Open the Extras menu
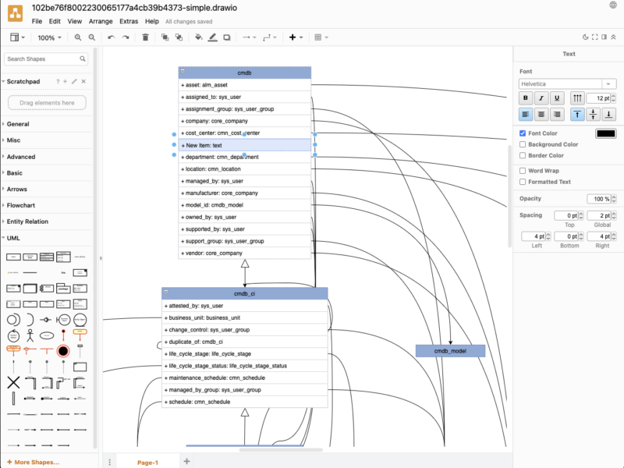The width and height of the screenshot is (624, 468). 129,21
